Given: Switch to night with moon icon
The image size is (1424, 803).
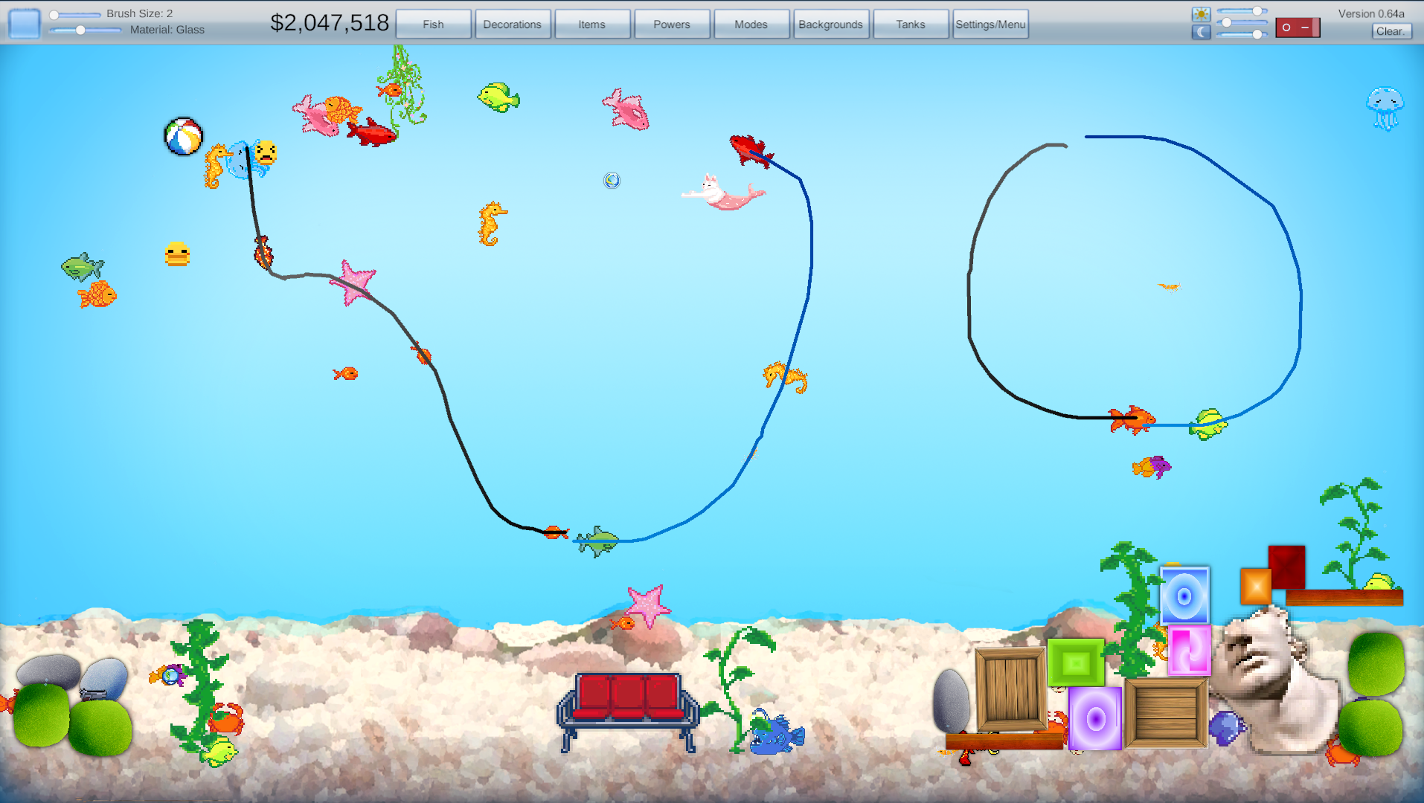Looking at the screenshot, I should [1201, 31].
